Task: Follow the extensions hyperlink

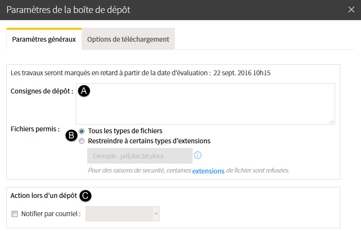Action: pos(208,171)
